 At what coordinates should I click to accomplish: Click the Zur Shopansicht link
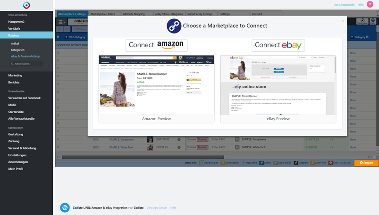pos(344,5)
